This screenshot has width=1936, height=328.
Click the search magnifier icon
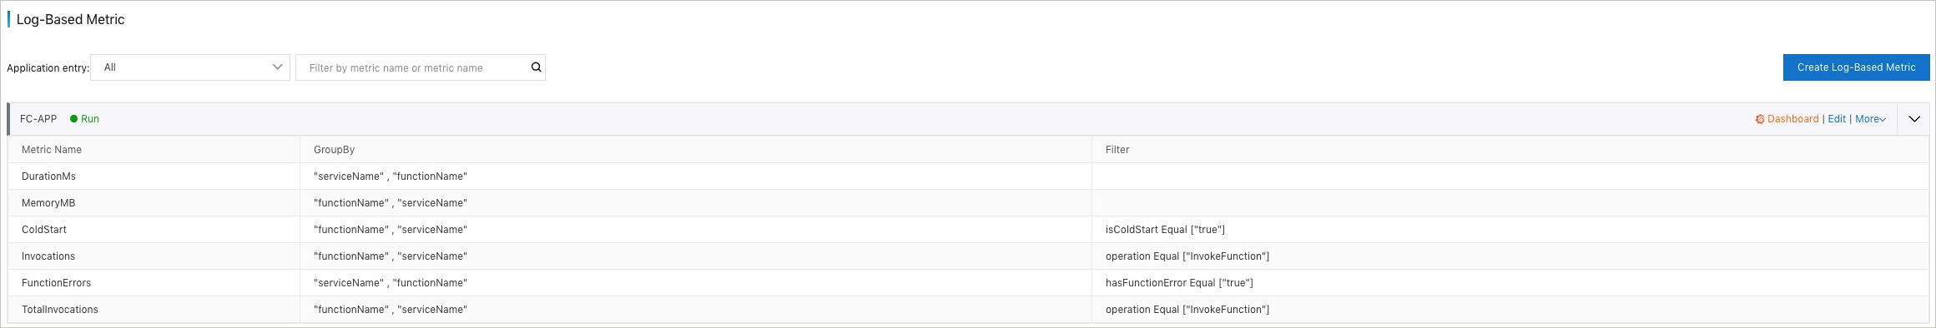point(537,67)
